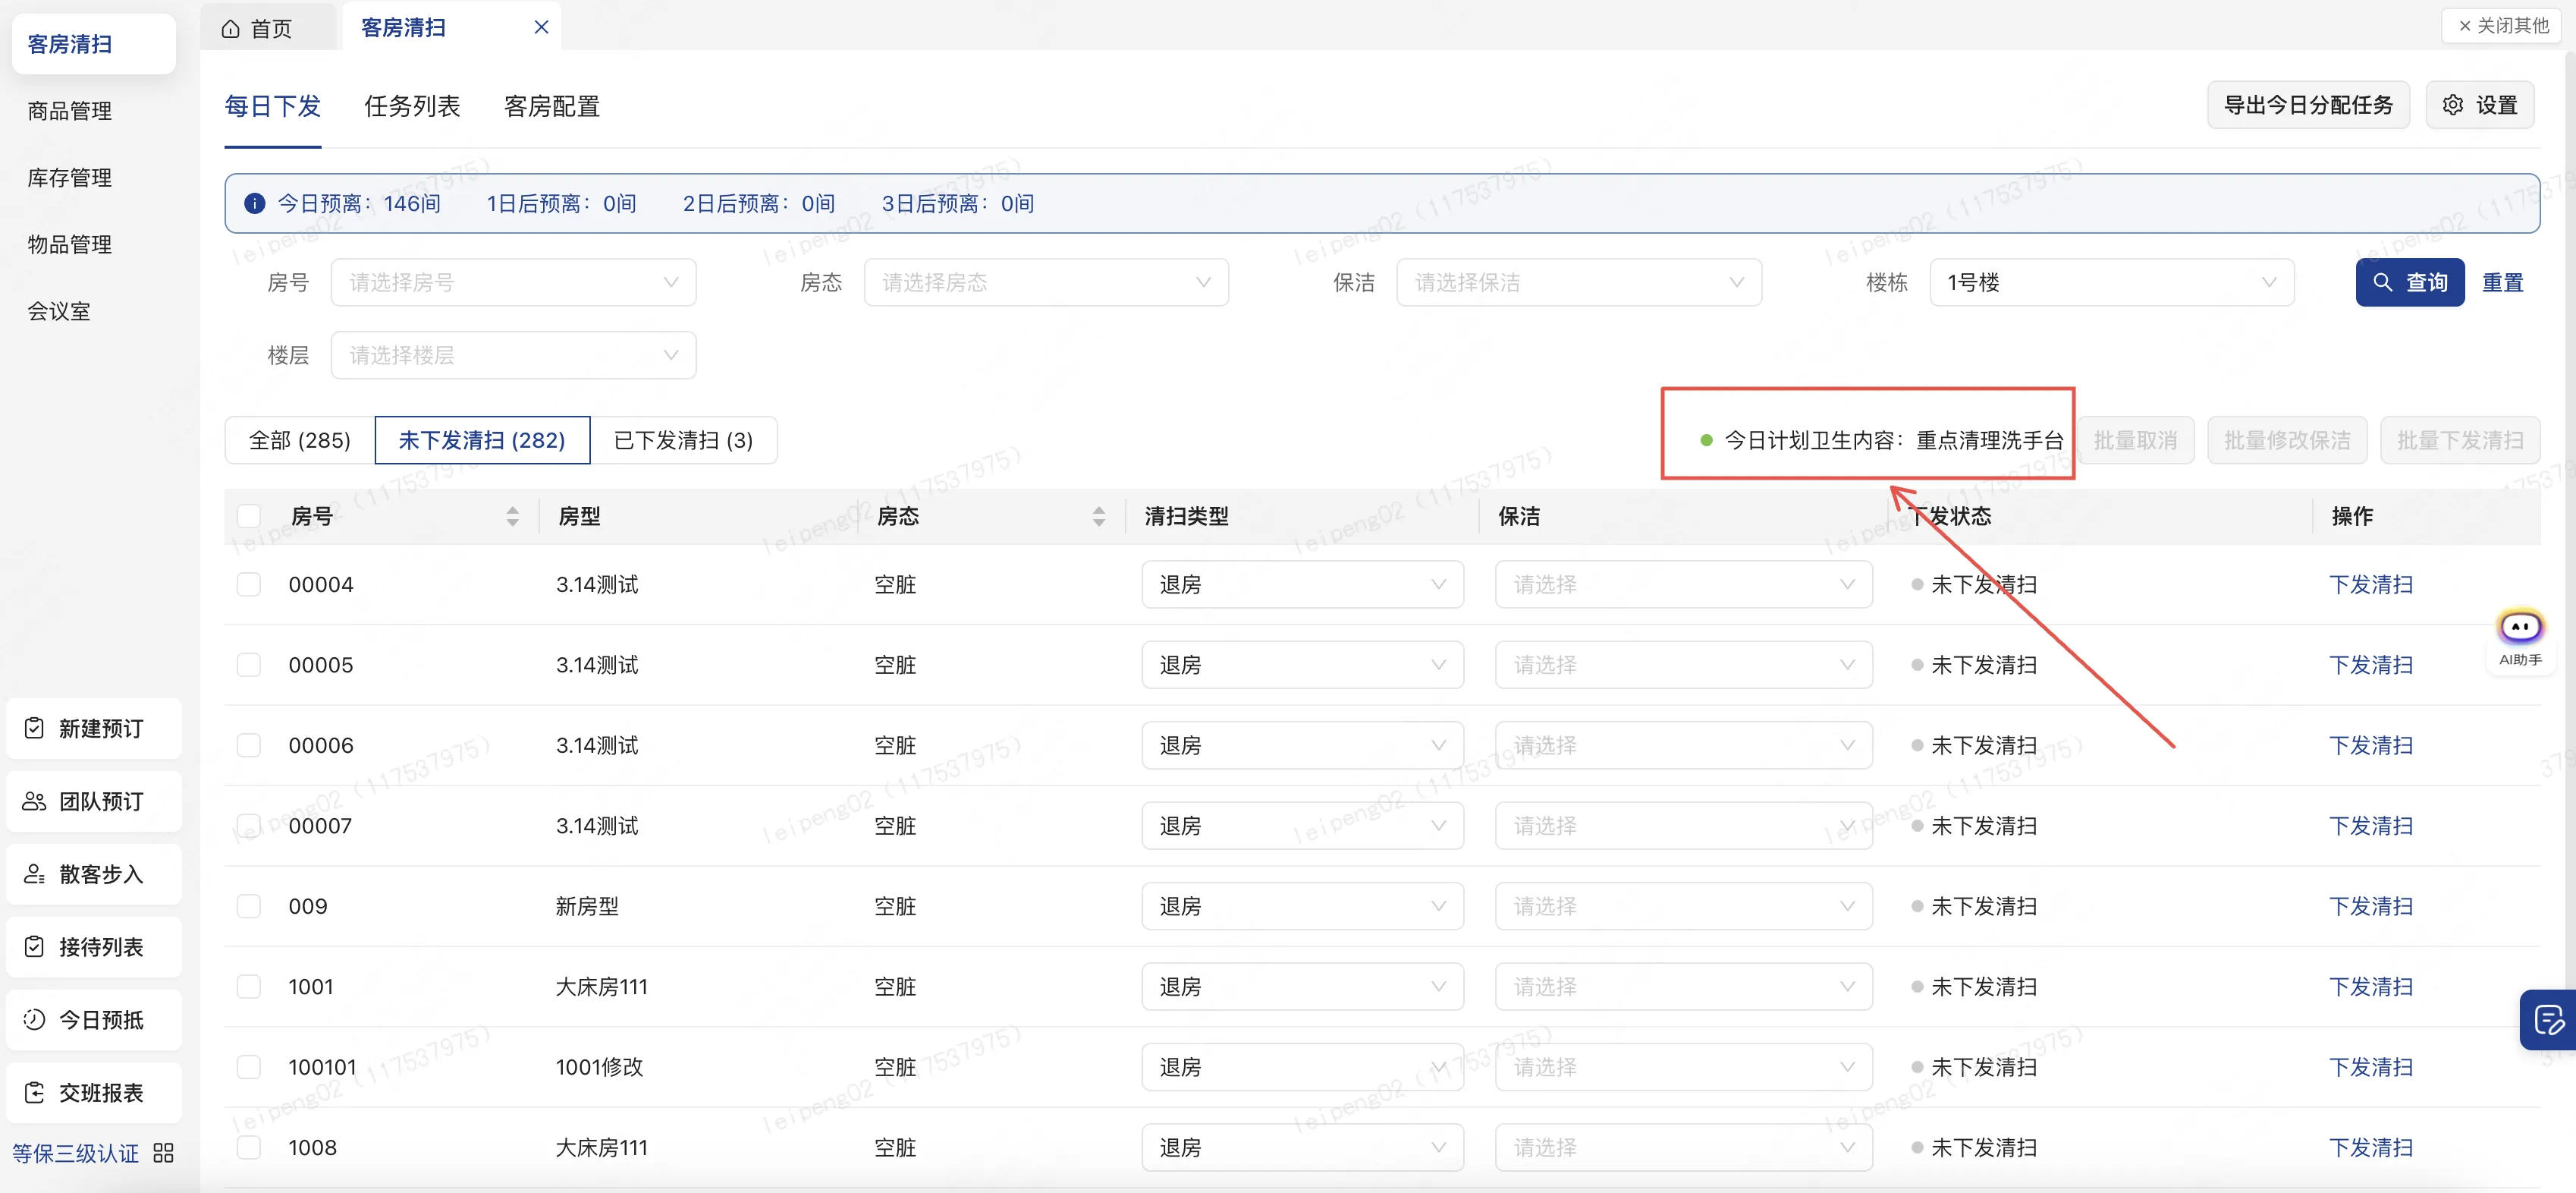Viewport: 2576px width, 1193px height.
Task: Click the 重置 reset link
Action: point(2502,282)
